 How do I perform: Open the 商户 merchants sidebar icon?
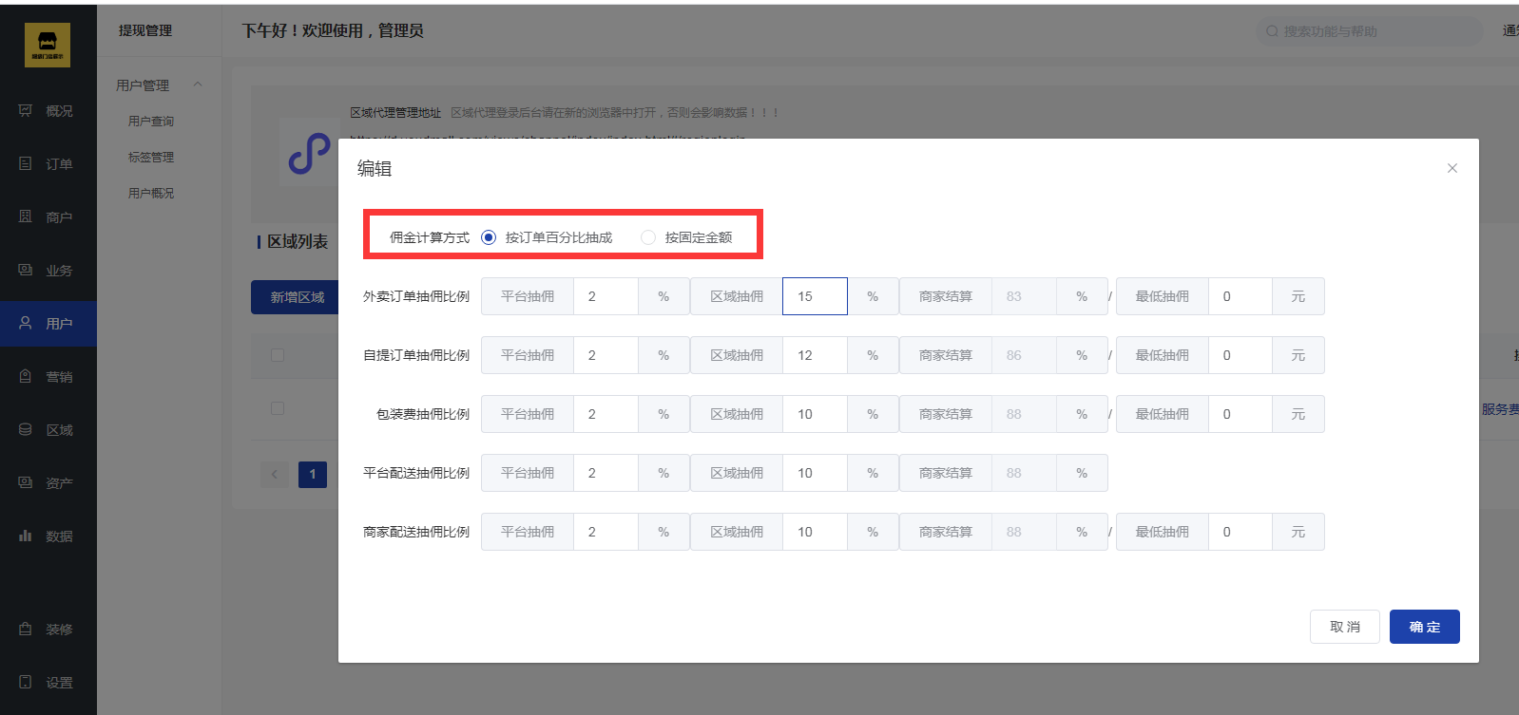click(x=26, y=217)
